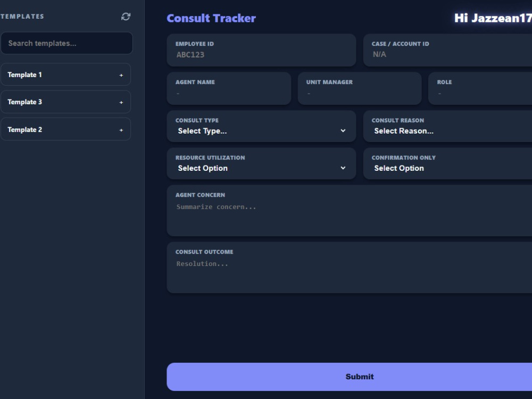Select Template 1 entry

(x=65, y=74)
